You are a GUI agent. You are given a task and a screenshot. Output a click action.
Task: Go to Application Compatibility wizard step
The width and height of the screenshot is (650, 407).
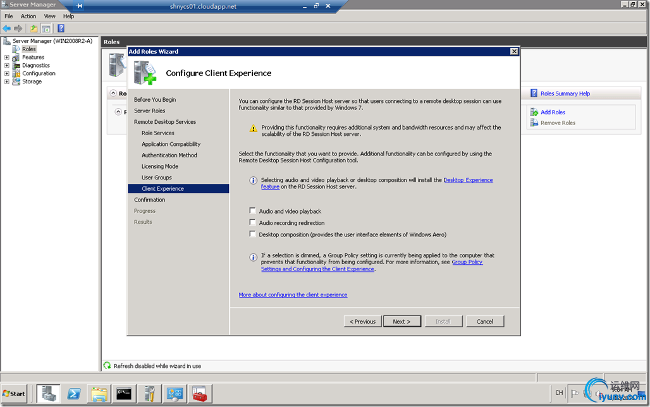pos(171,144)
